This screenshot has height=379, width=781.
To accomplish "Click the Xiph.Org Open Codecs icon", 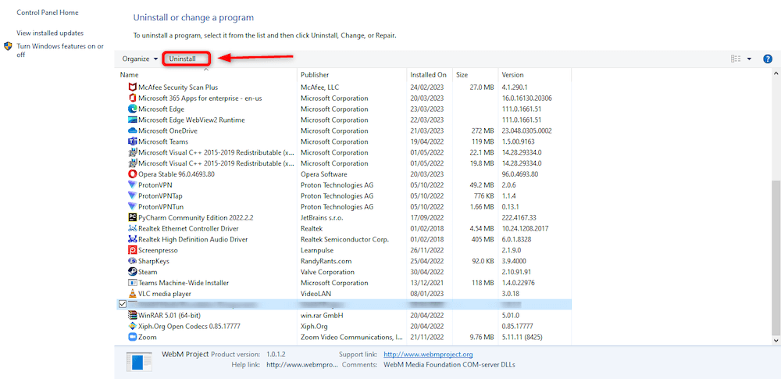I will 133,326.
